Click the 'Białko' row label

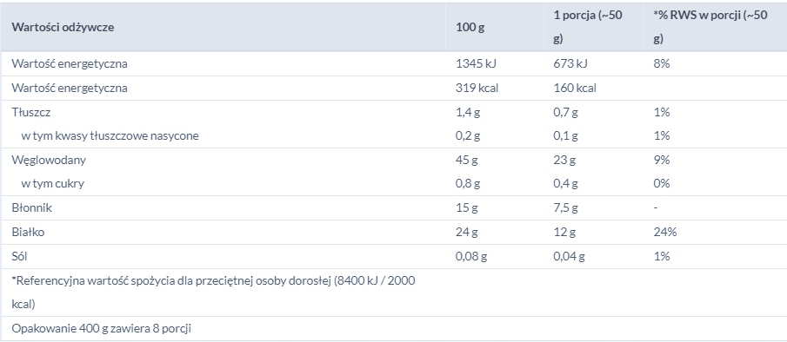(x=28, y=232)
